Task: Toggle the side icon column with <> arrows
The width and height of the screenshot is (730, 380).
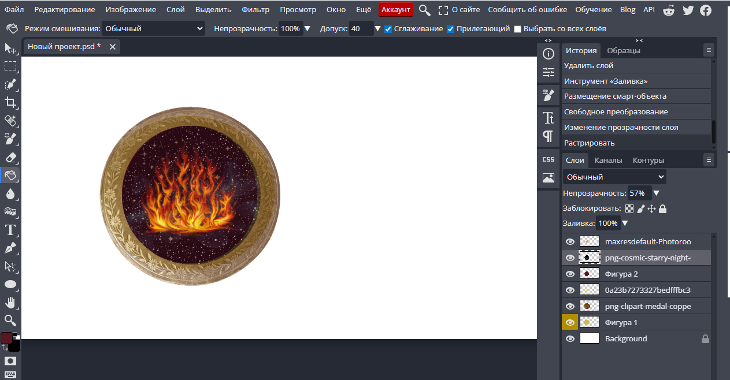Action: click(x=548, y=40)
